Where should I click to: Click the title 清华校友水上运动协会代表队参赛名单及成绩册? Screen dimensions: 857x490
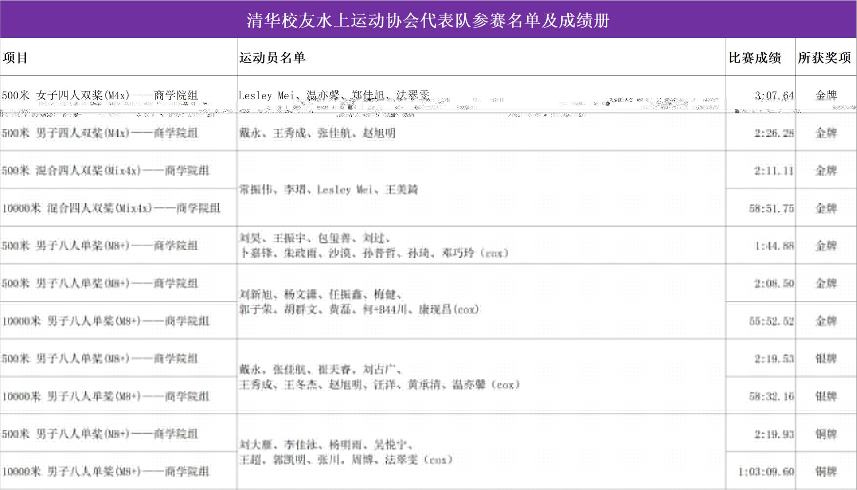click(428, 20)
